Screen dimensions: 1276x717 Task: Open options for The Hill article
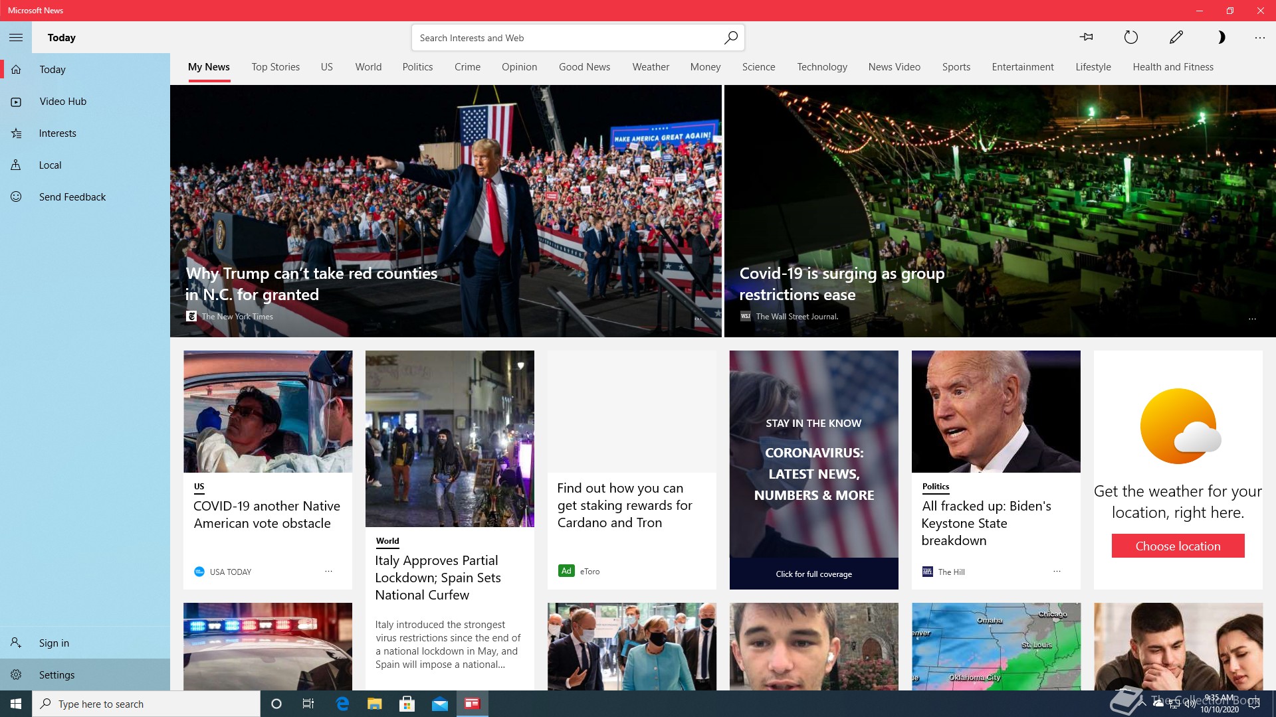click(1057, 571)
